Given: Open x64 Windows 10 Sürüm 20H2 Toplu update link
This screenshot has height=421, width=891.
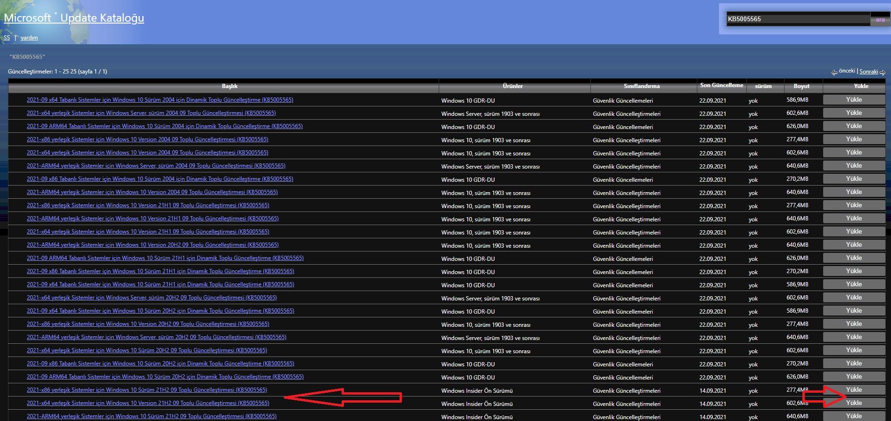Looking at the screenshot, I should [x=147, y=350].
